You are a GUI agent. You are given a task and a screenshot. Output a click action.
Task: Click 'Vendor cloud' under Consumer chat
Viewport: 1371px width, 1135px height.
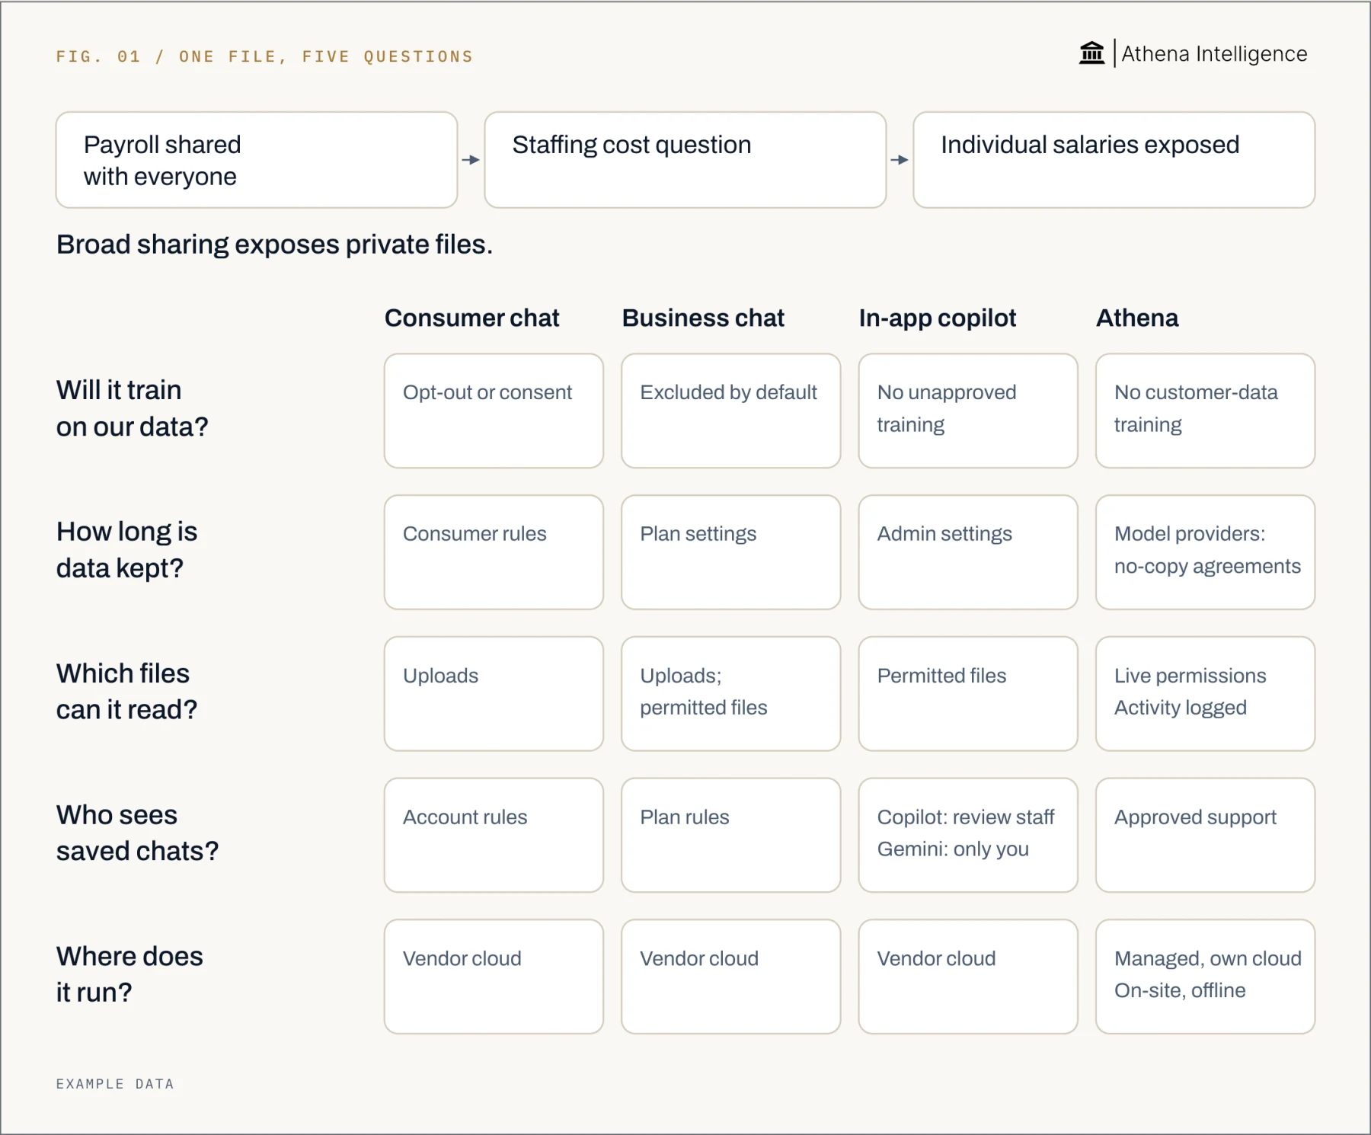(494, 977)
